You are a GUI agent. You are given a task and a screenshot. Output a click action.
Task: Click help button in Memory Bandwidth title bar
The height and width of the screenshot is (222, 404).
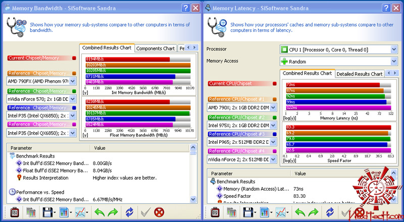pyautogui.click(x=185, y=8)
